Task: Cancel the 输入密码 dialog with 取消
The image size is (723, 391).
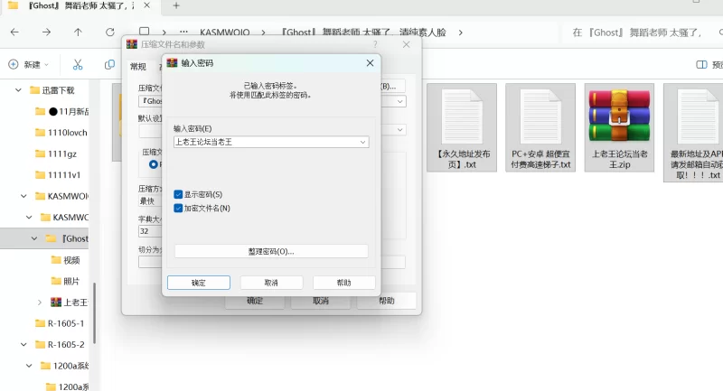Action: coord(271,283)
